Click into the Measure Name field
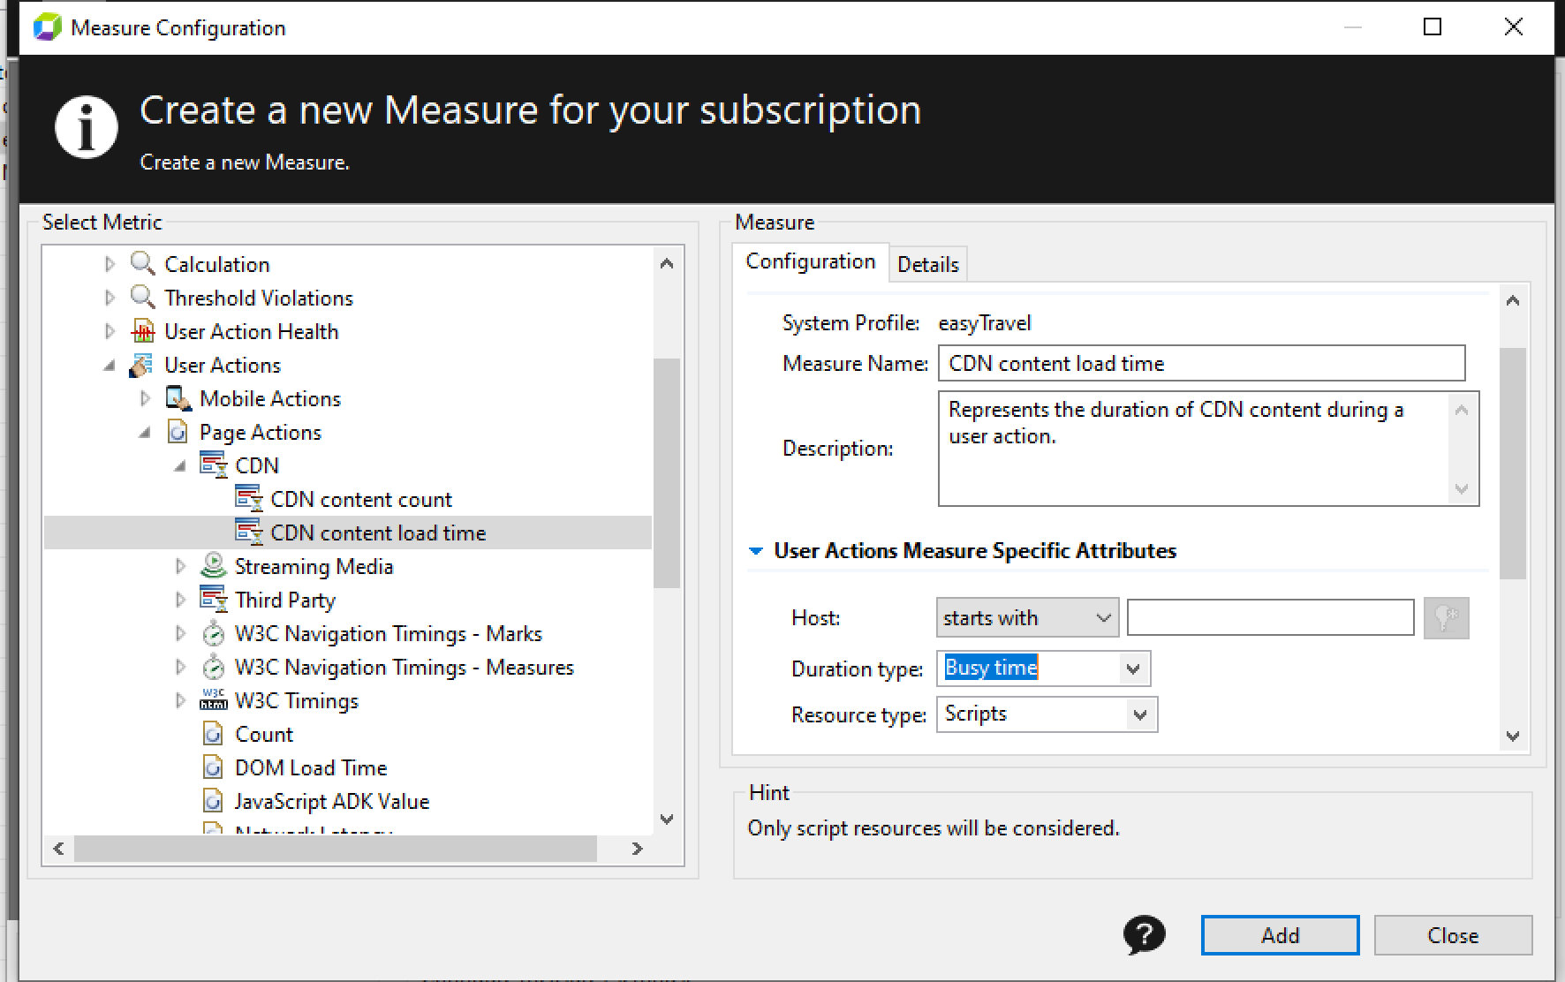This screenshot has width=1565, height=982. click(1200, 364)
